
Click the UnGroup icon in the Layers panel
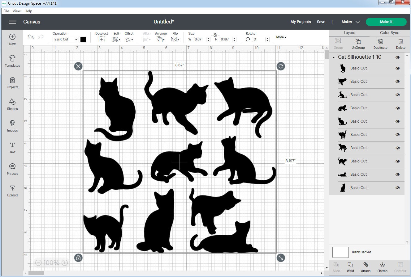358,43
